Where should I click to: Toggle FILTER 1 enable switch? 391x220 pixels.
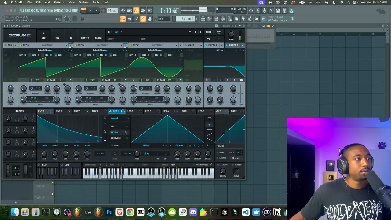[x=206, y=45]
